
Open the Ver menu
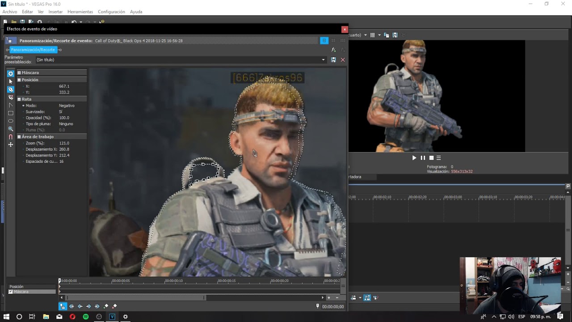(x=41, y=12)
